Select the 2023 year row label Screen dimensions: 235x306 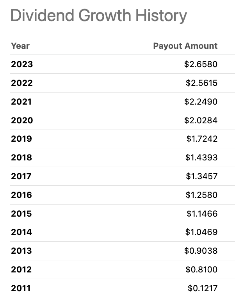(x=22, y=64)
